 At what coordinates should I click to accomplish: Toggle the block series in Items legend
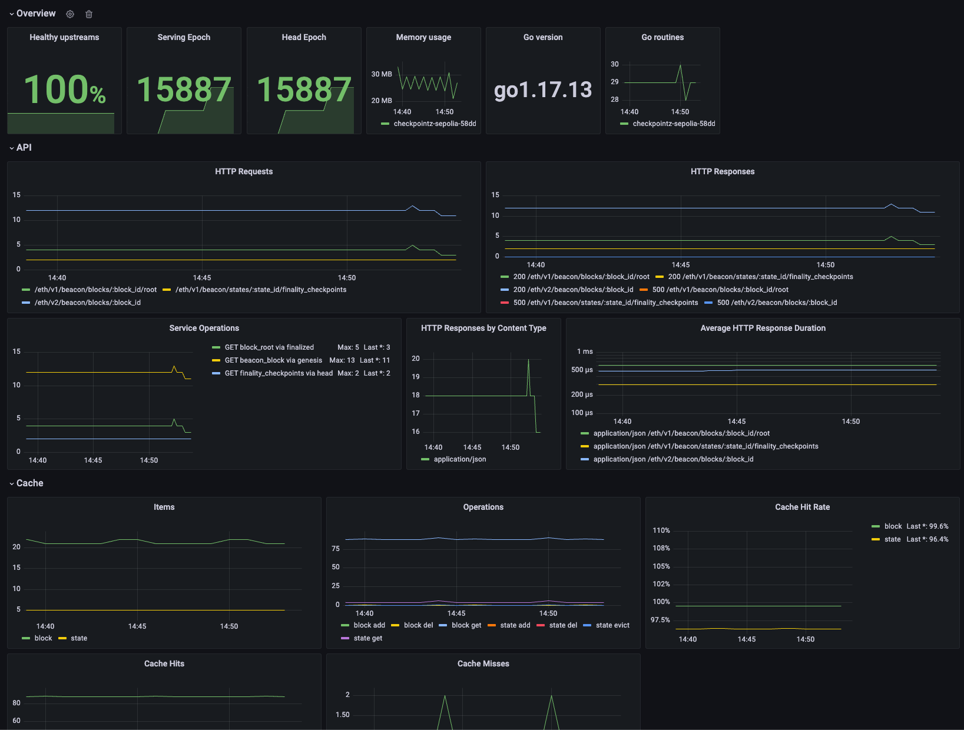pyautogui.click(x=43, y=638)
